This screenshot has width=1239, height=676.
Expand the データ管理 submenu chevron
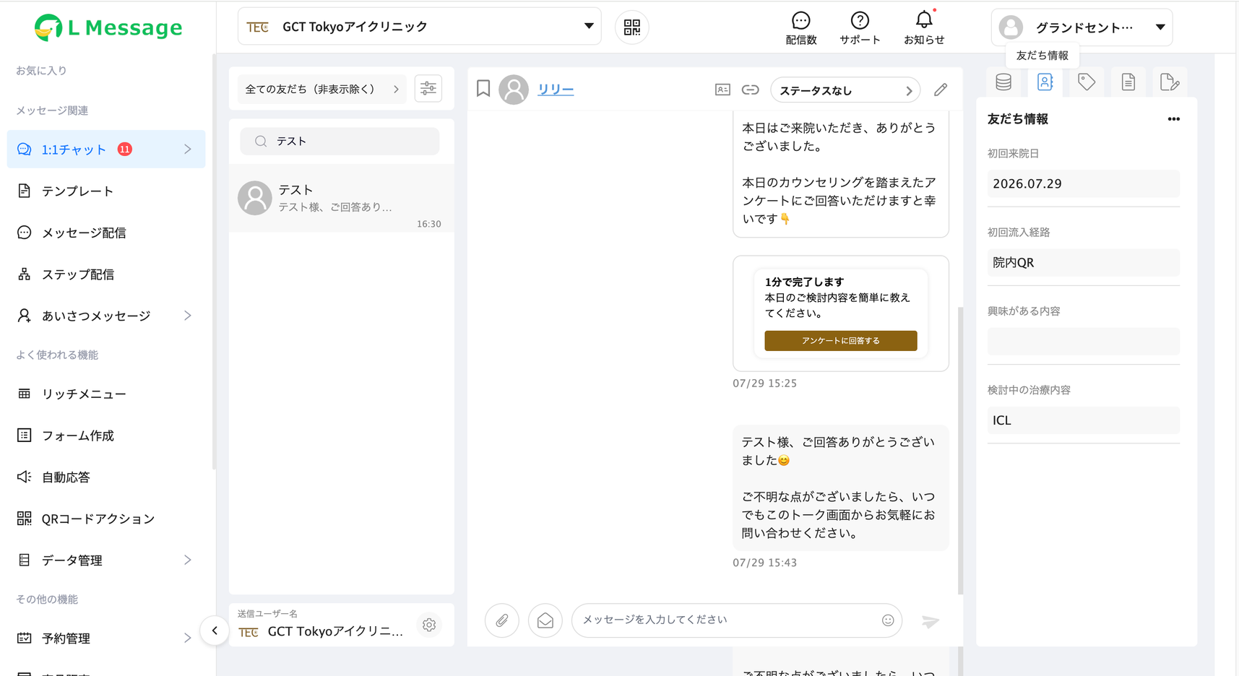point(188,560)
